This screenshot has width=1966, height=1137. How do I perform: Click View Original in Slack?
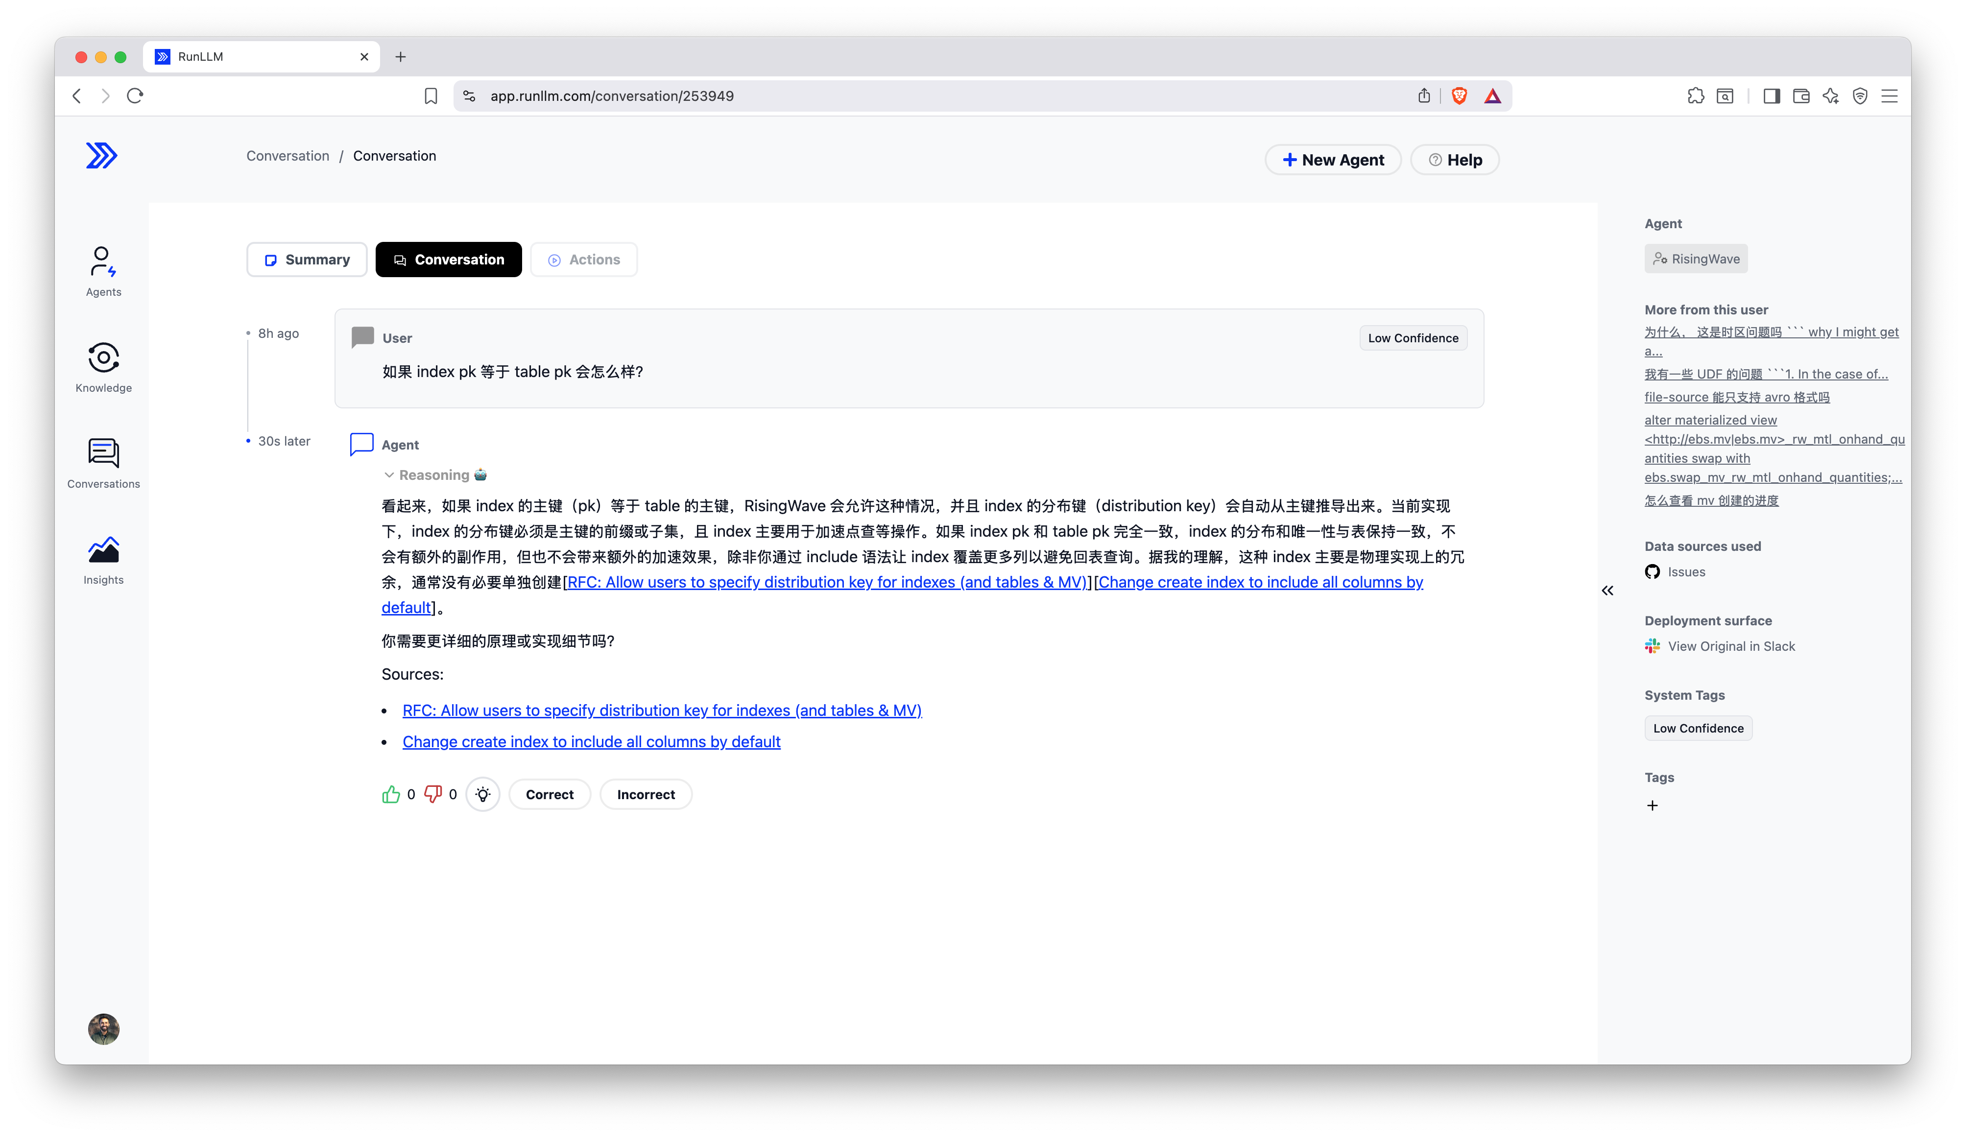pyautogui.click(x=1720, y=646)
